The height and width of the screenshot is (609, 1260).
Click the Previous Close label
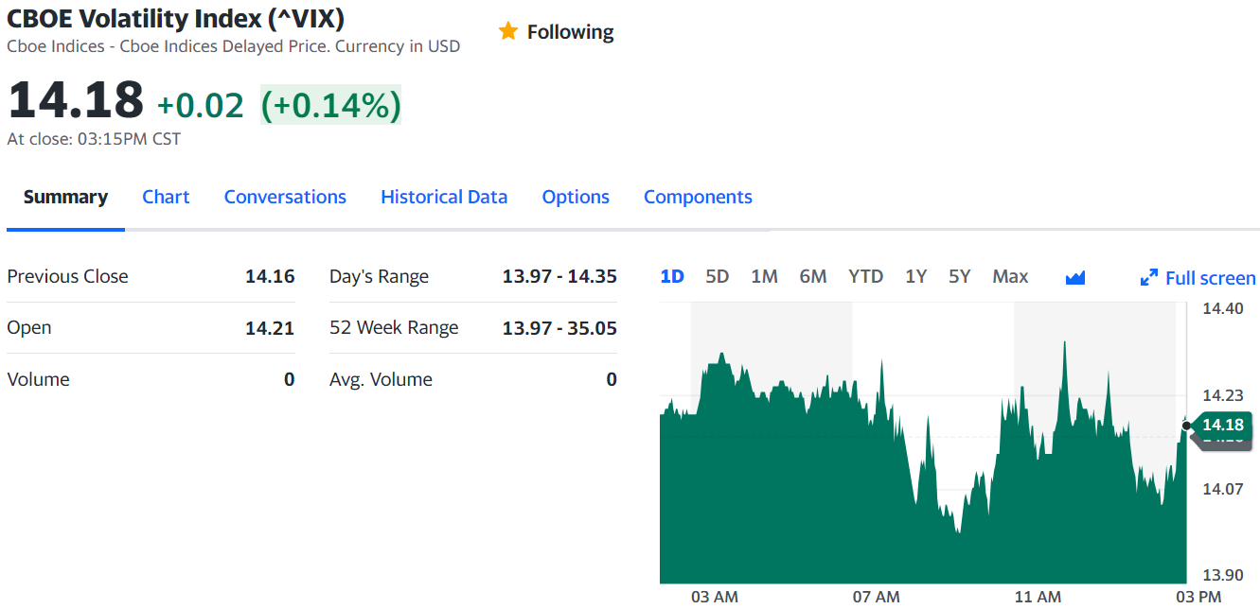[x=67, y=276]
